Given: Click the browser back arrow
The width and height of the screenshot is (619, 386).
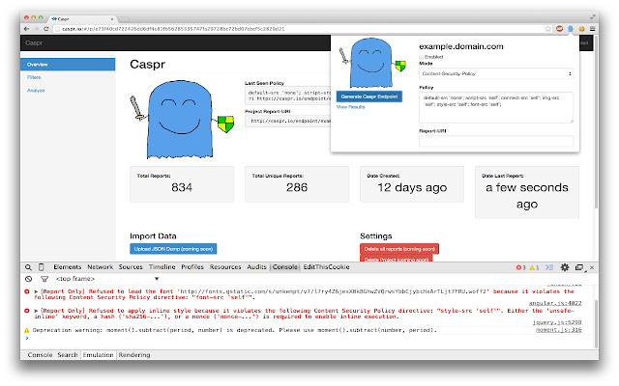Looking at the screenshot, I should tap(26, 29).
